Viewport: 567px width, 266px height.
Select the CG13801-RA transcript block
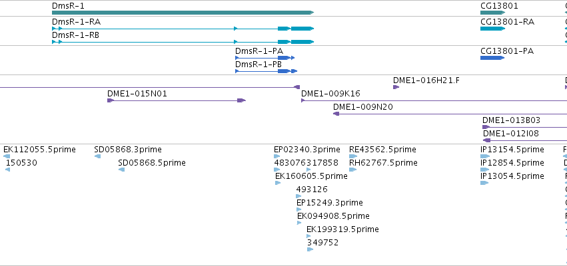(492, 29)
